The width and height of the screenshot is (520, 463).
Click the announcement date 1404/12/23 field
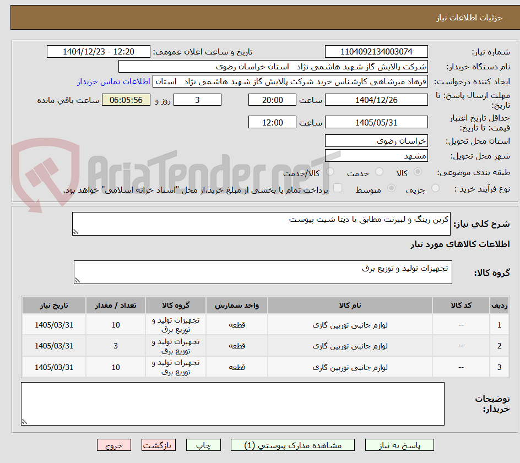99,52
